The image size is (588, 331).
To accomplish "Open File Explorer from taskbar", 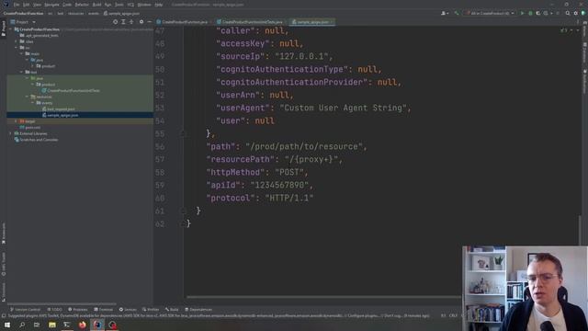I will click(52, 325).
